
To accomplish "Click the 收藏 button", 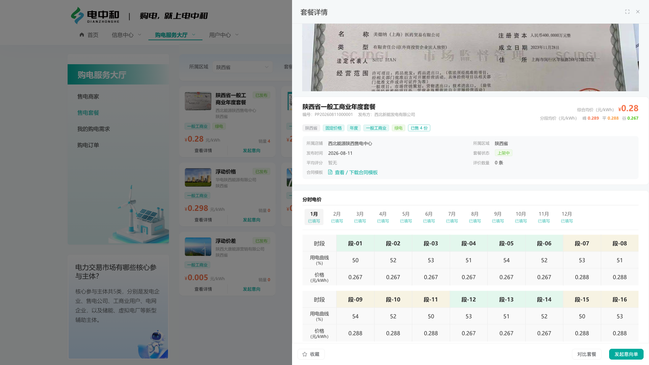I will tap(311, 354).
